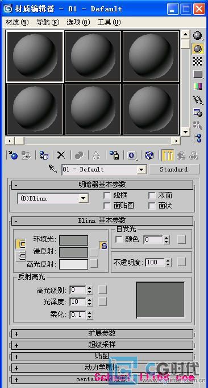Viewport: 208px width, 388px height.
Task: Click the Reset Map/Material X icon
Action: click(x=61, y=156)
